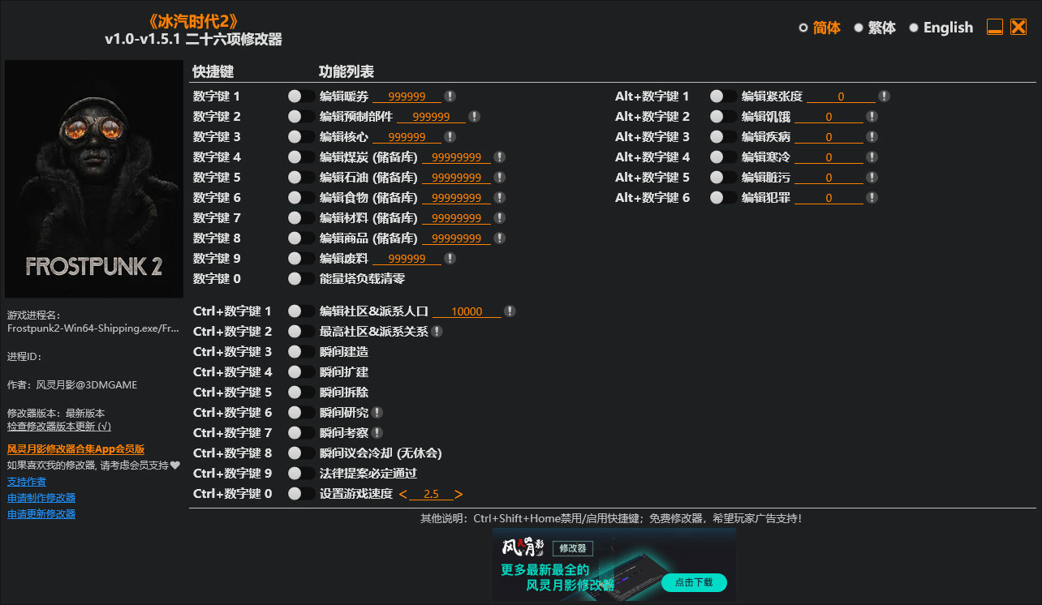Image resolution: width=1042 pixels, height=605 pixels.
Task: Click the 风灵月影 advertisement banner
Action: 613,565
